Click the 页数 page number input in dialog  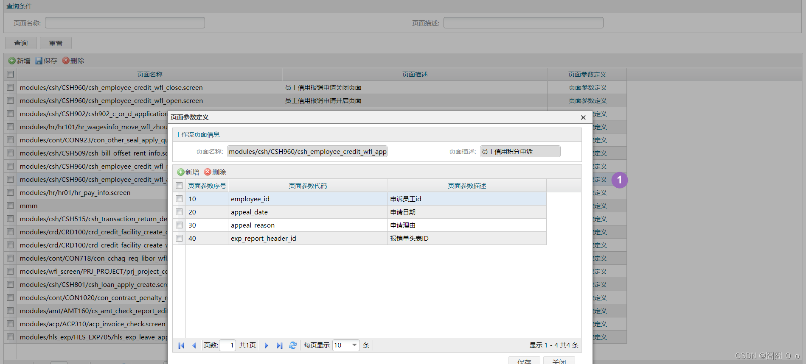click(227, 345)
